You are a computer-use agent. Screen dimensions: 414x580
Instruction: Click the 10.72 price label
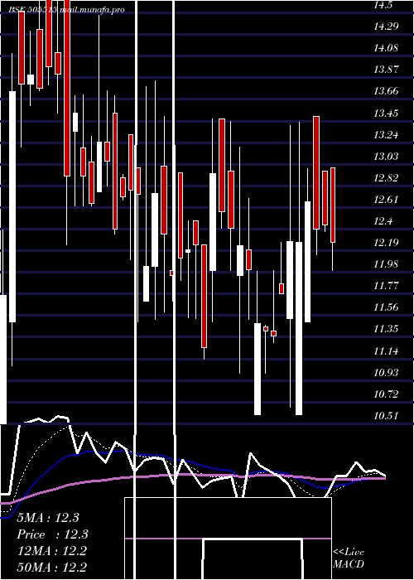pos(387,394)
